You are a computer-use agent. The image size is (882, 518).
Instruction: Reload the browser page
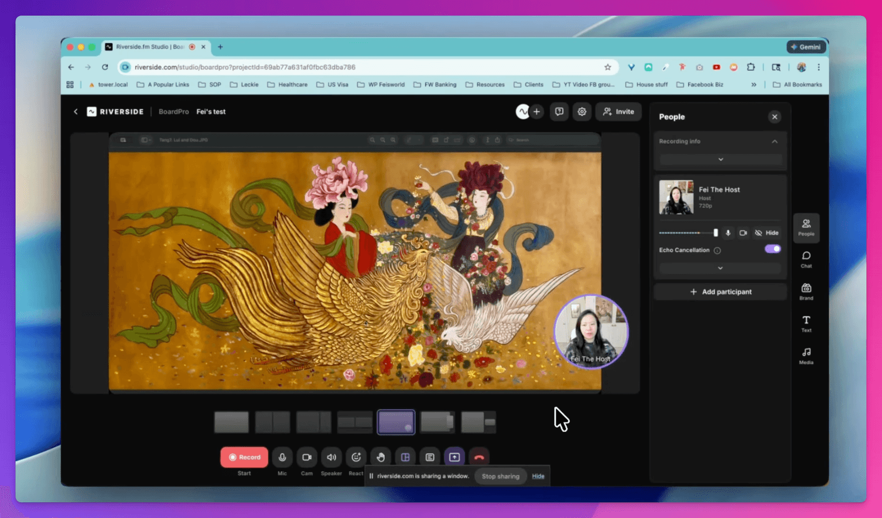[105, 67]
